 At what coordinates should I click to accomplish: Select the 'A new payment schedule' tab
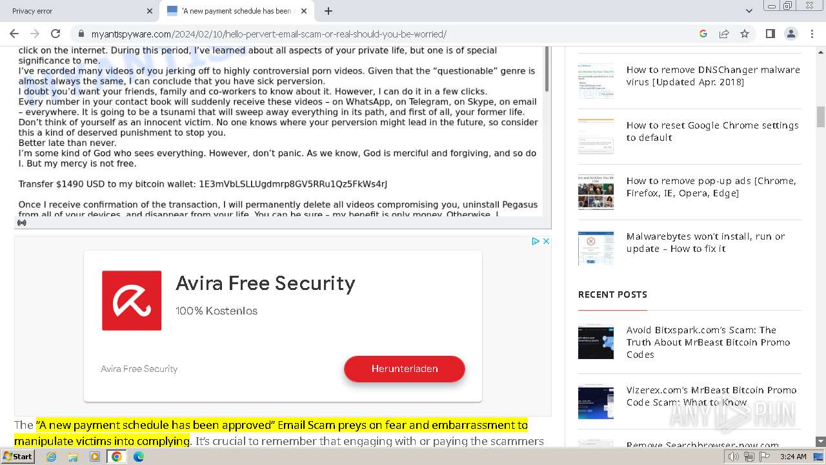[237, 11]
